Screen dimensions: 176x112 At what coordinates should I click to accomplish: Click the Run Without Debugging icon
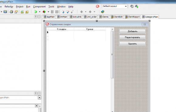point(44,12)
